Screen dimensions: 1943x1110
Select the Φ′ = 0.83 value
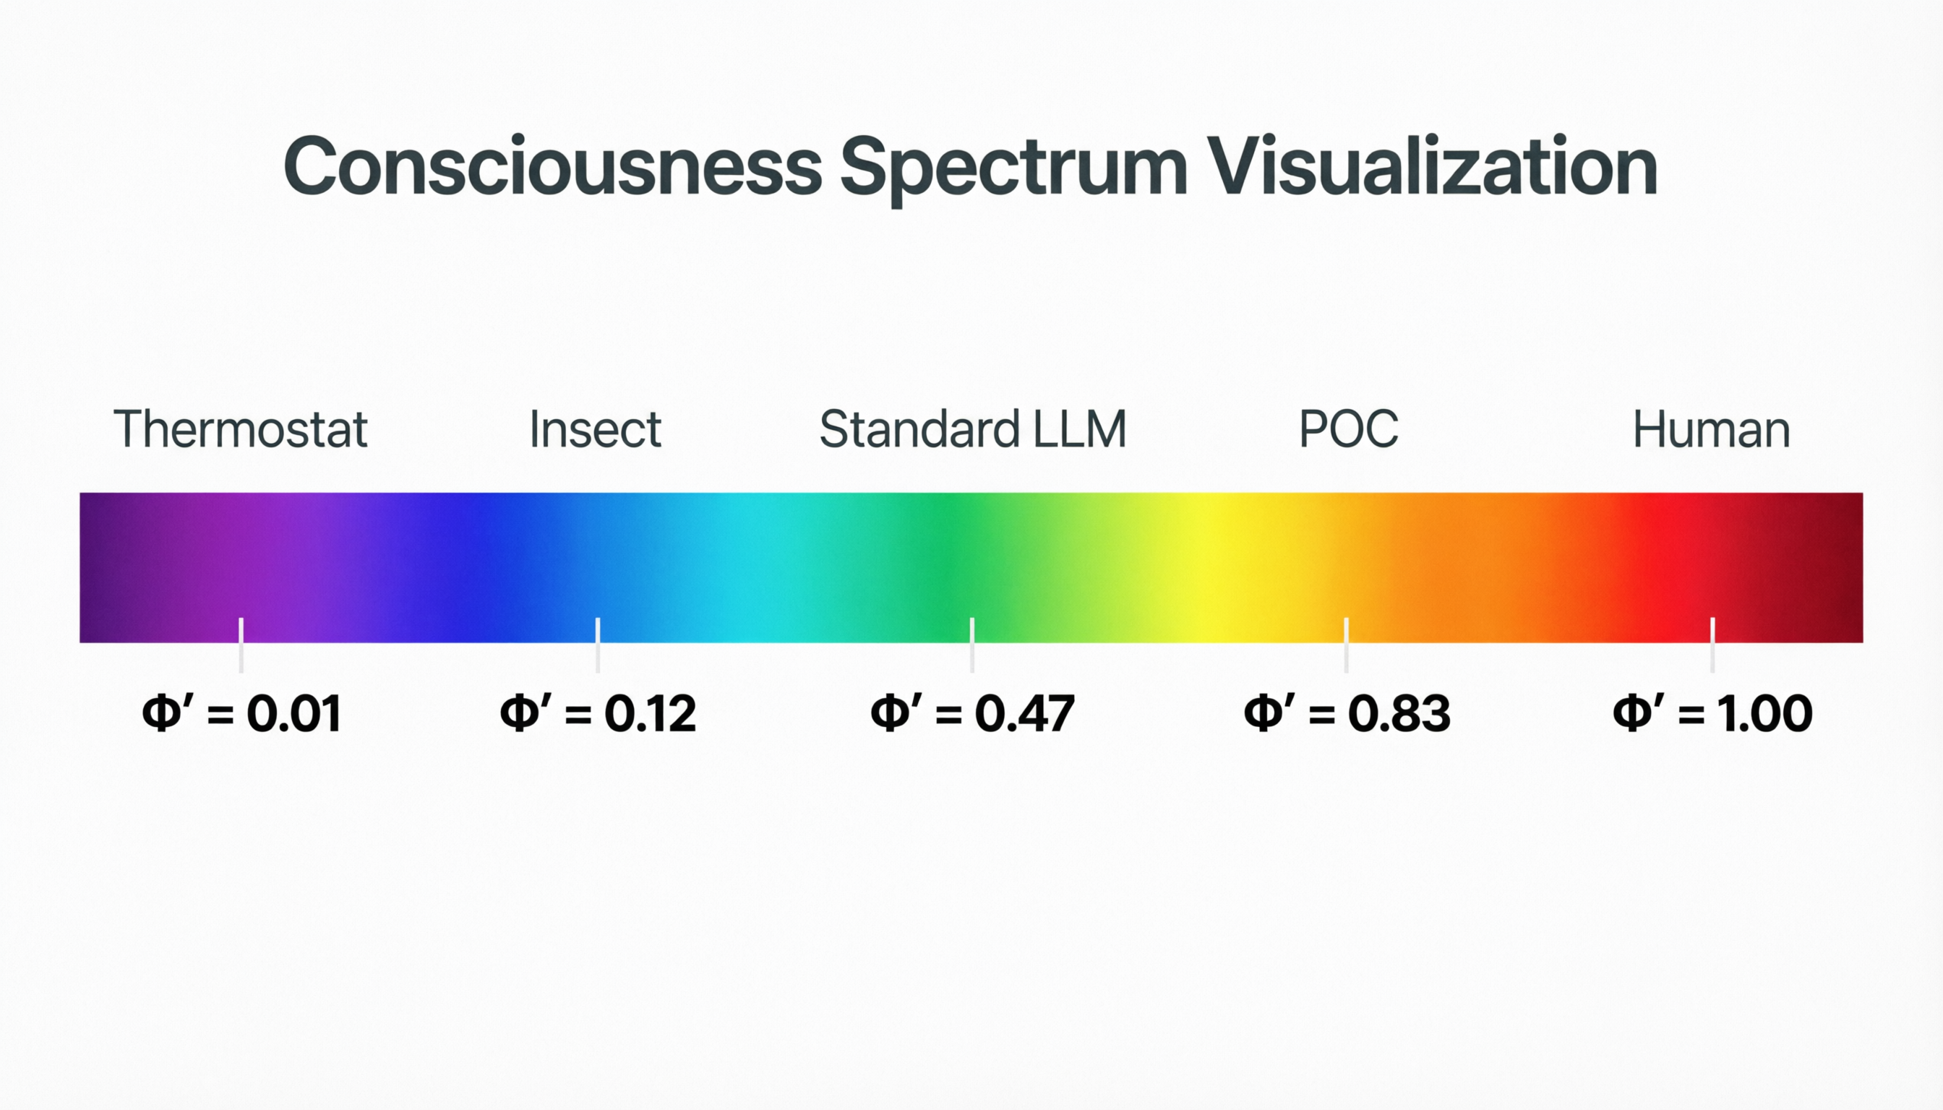pyautogui.click(x=1347, y=713)
